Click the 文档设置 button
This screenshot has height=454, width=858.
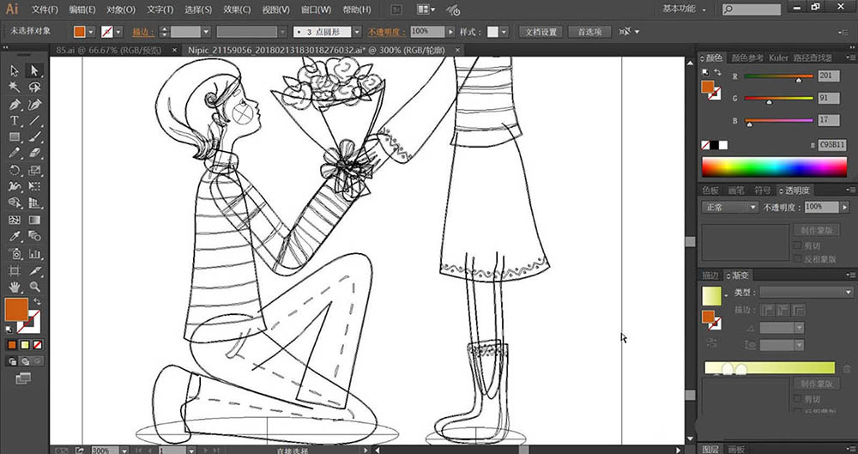tap(541, 32)
